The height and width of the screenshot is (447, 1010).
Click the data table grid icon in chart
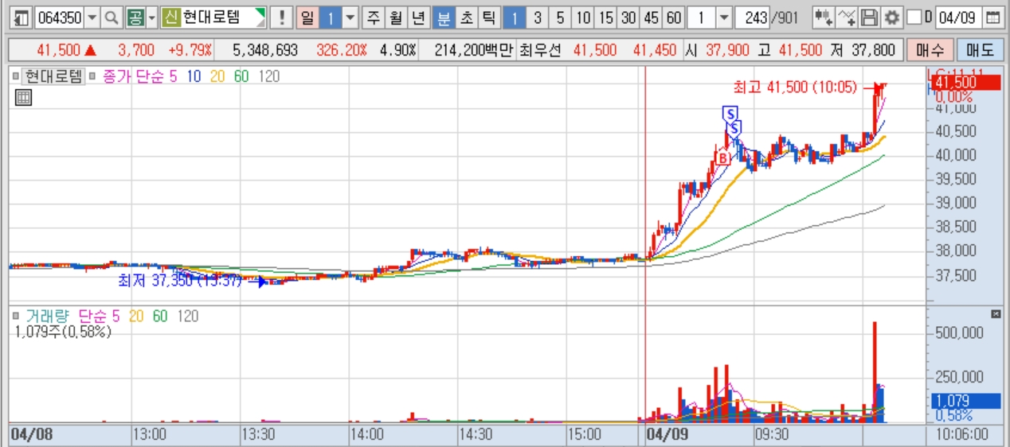23,98
